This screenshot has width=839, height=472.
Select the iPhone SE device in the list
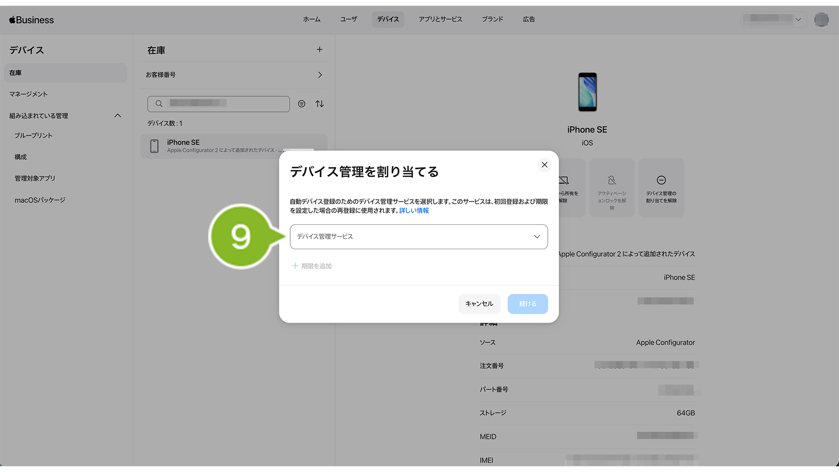(x=212, y=146)
